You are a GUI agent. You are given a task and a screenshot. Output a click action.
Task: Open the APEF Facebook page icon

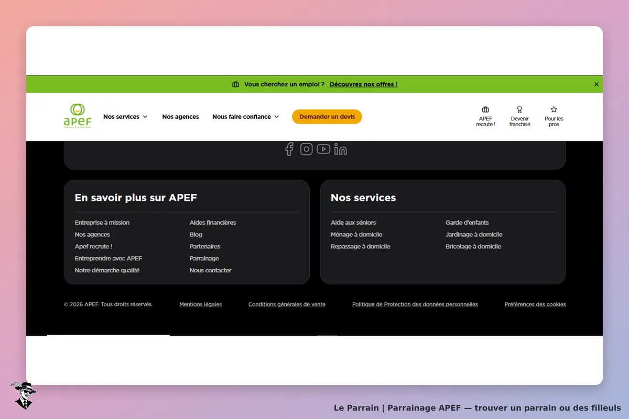(289, 149)
